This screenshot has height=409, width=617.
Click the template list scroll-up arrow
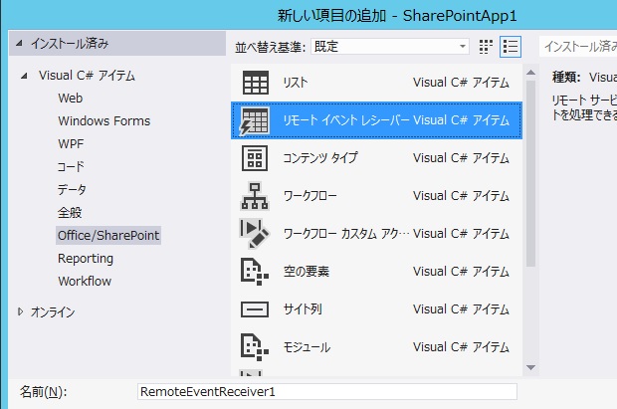click(x=530, y=73)
